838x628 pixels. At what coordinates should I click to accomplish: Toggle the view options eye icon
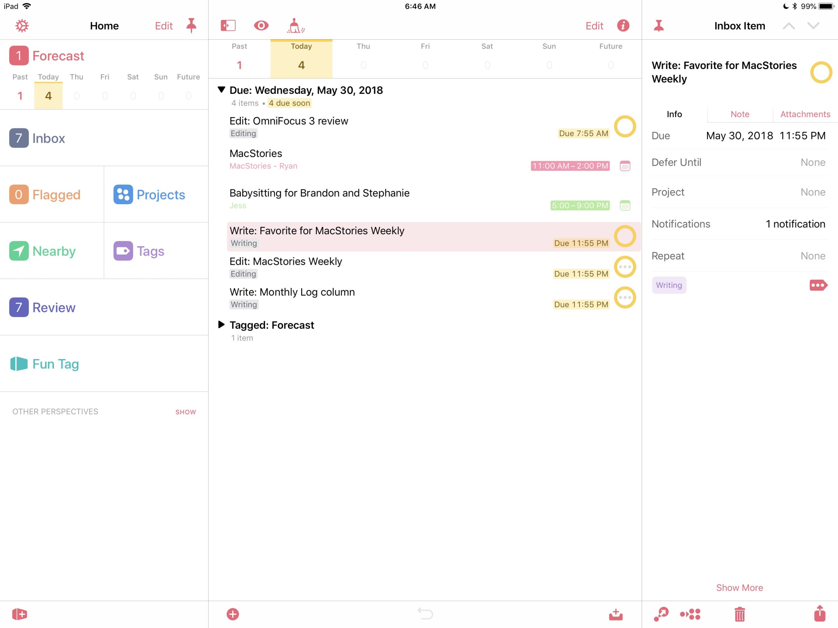pos(261,26)
